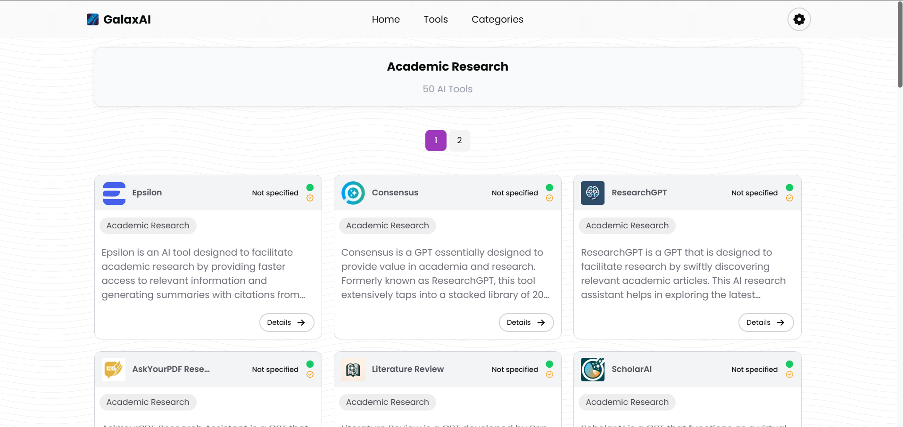Click the Epsilon tool logo
This screenshot has width=903, height=427.
click(x=114, y=193)
